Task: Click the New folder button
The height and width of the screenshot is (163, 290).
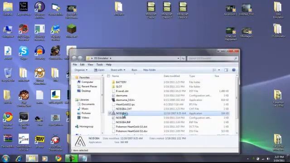Action: [150, 70]
